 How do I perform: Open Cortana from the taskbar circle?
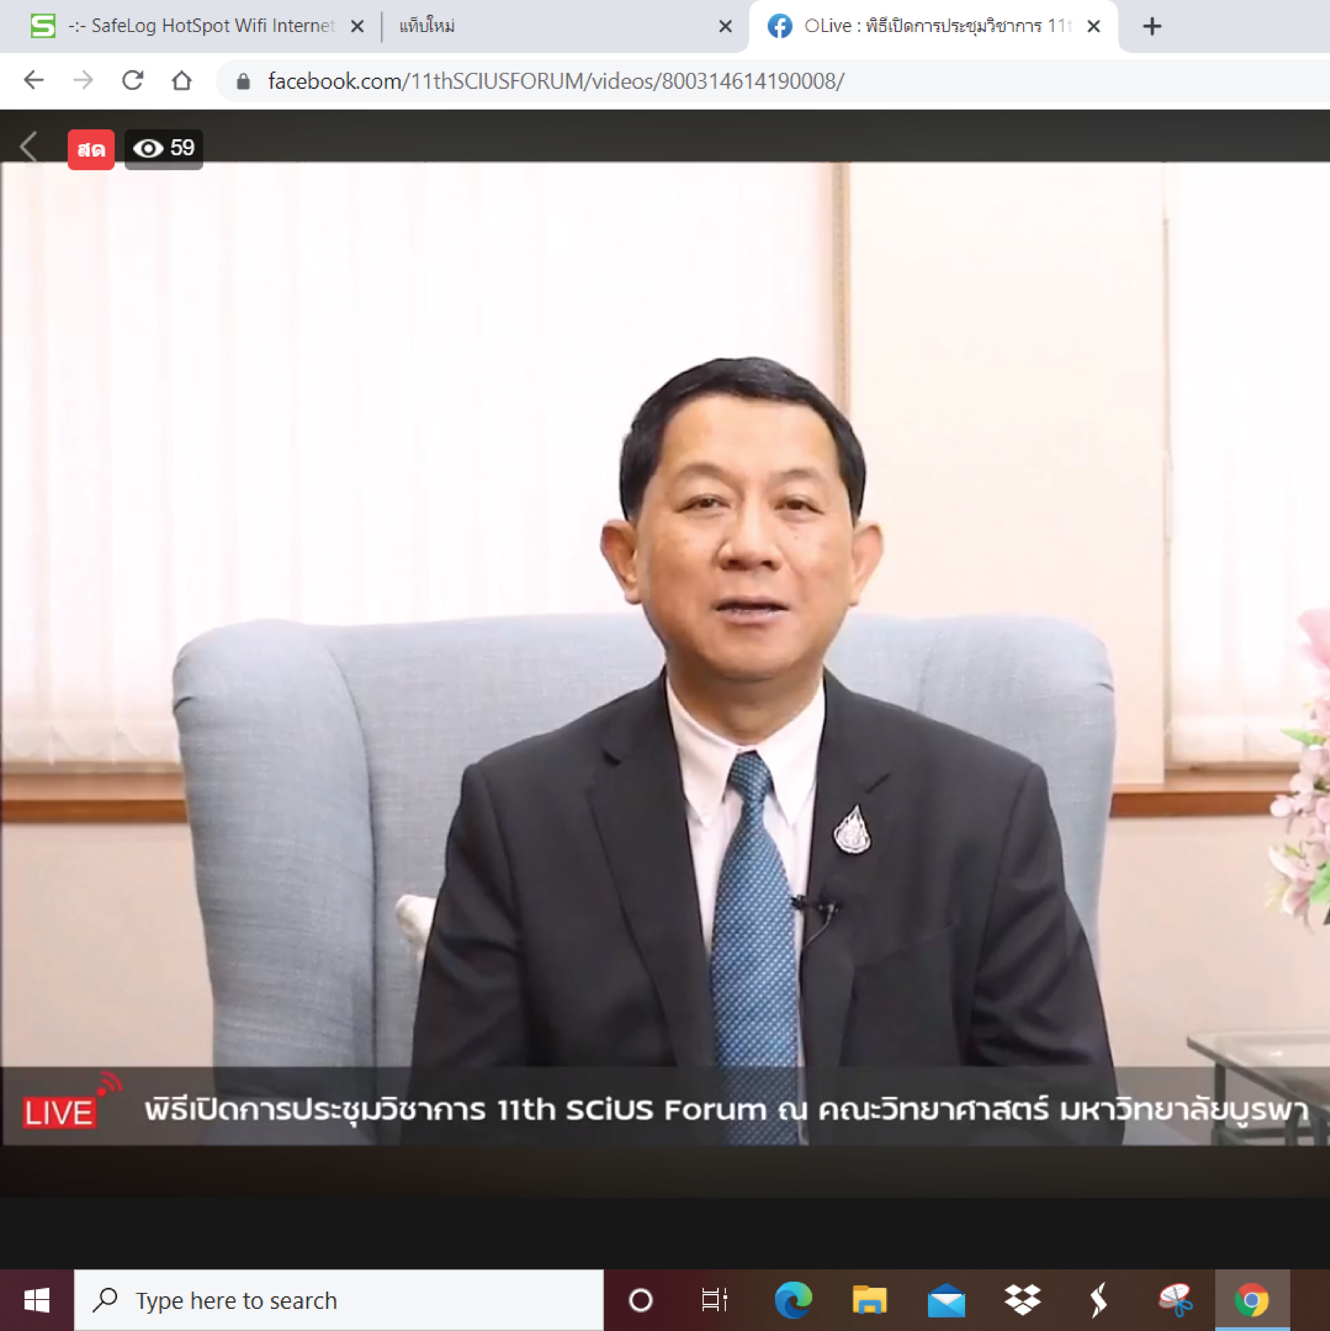click(x=640, y=1301)
